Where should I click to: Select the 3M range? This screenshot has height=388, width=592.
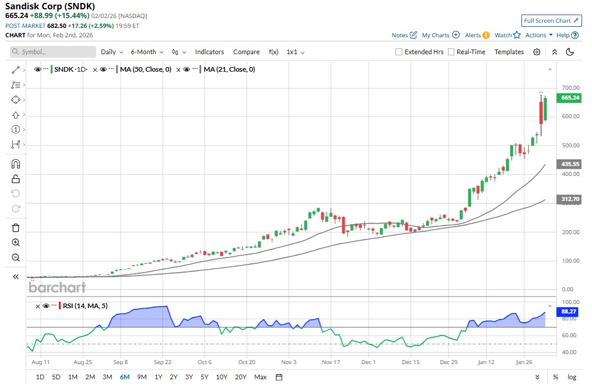107,377
